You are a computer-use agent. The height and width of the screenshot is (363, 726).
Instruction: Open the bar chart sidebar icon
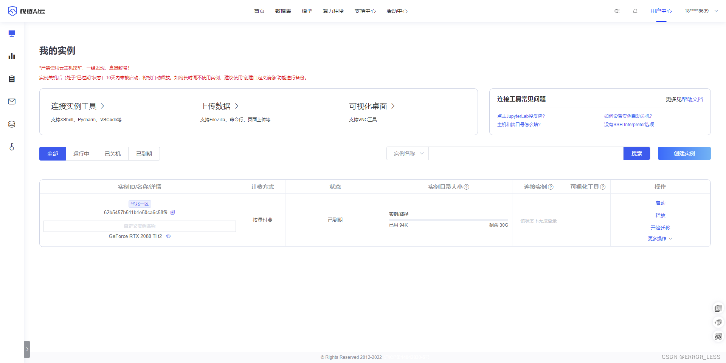[12, 56]
